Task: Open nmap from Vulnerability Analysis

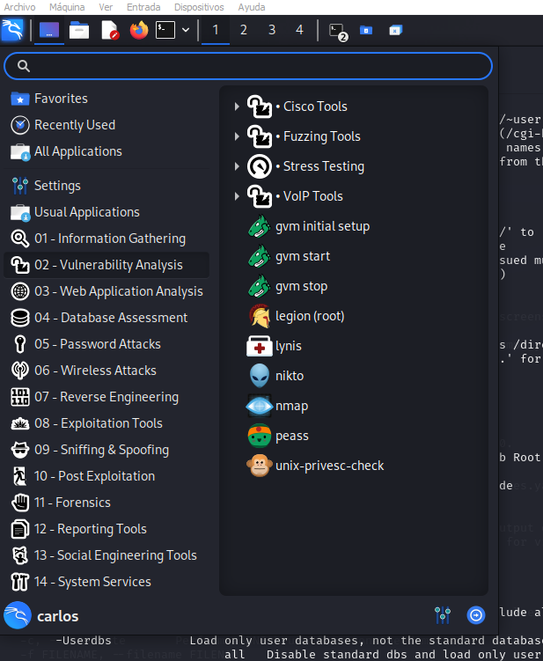Action: [291, 406]
